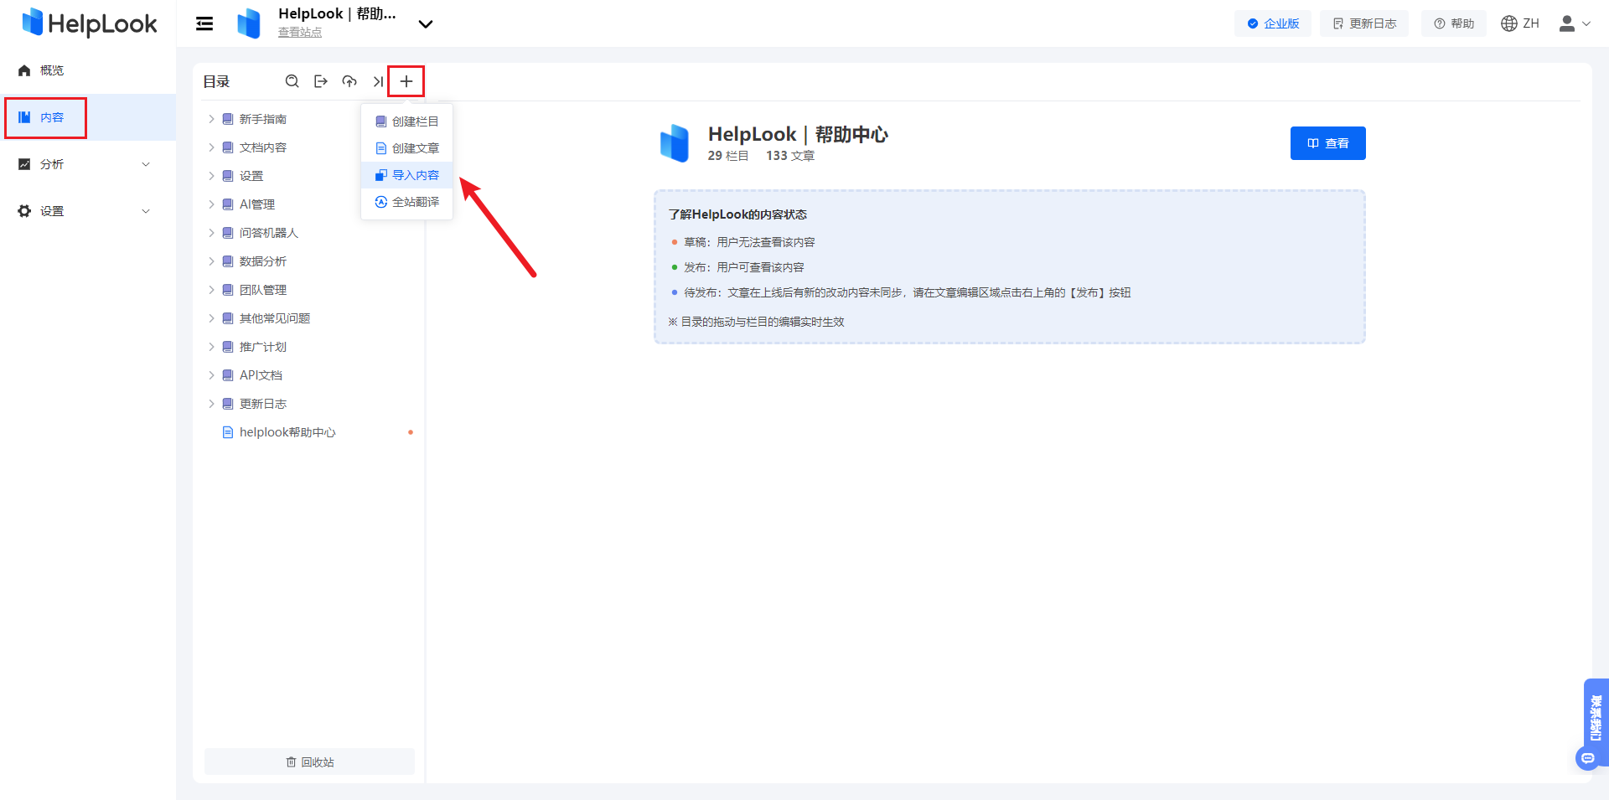Open the site switcher dropdown arrow

(426, 24)
